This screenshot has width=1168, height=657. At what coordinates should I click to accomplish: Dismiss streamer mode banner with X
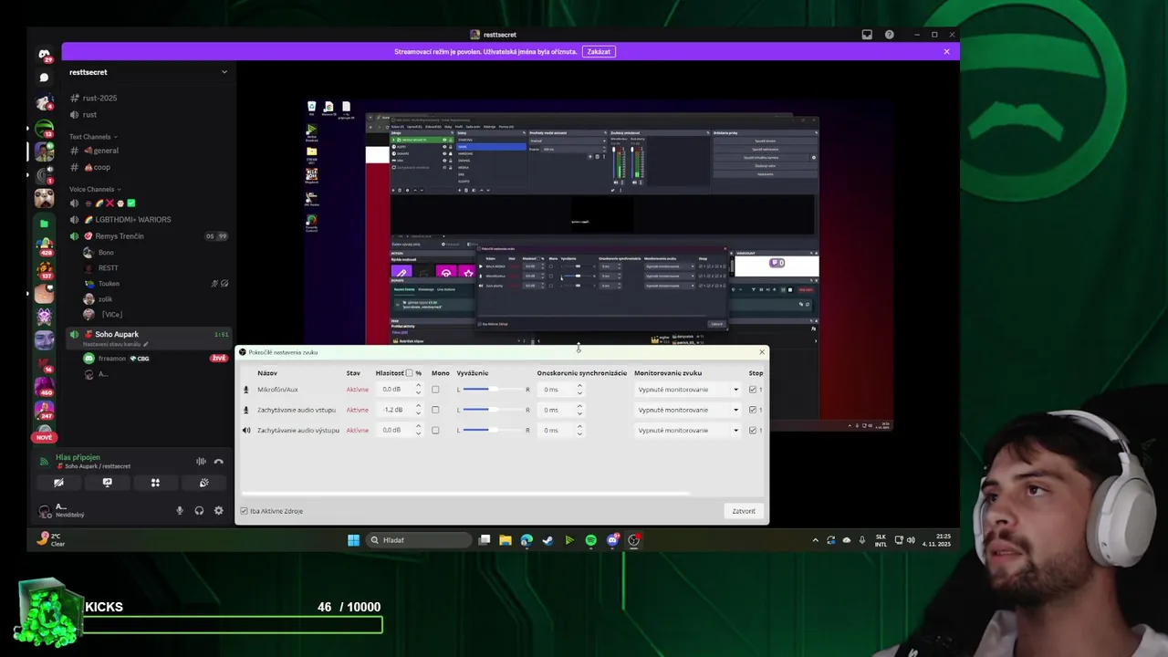pyautogui.click(x=946, y=52)
